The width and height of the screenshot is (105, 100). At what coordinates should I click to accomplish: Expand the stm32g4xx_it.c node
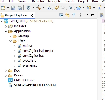(x=15, y=56)
